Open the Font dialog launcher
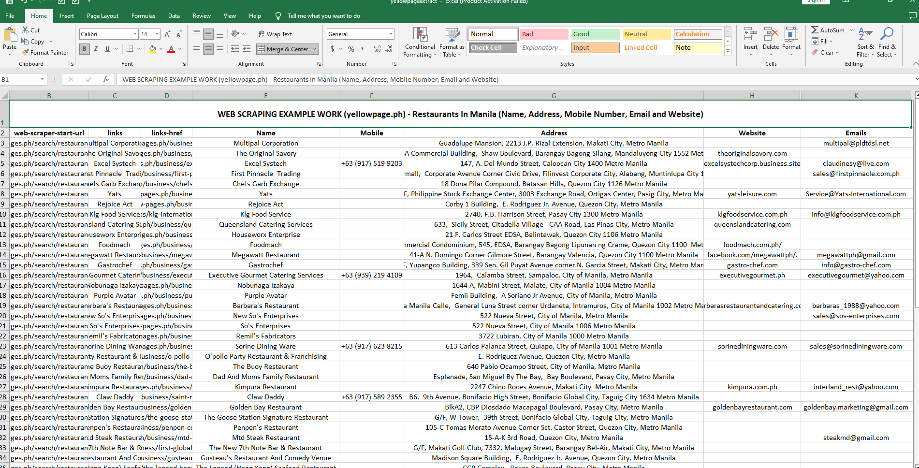919x468 pixels. pyautogui.click(x=184, y=64)
